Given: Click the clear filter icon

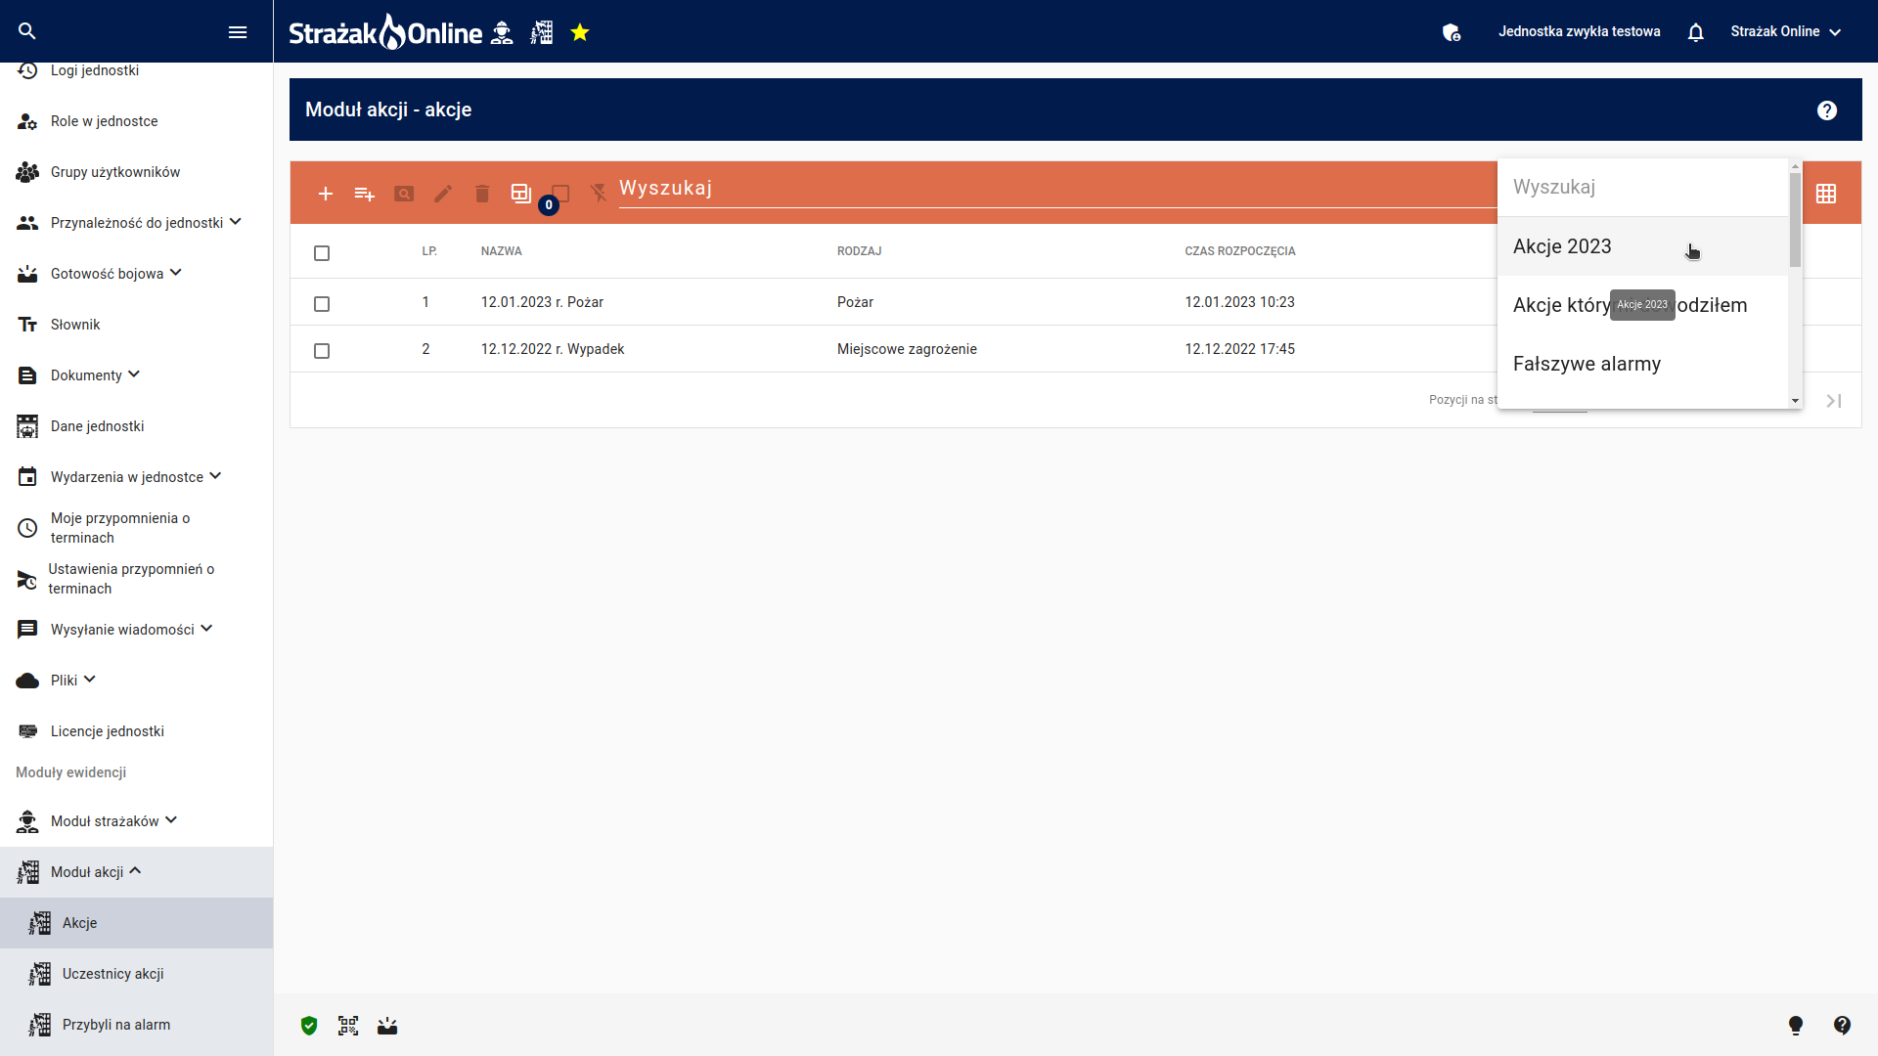Looking at the screenshot, I should (x=599, y=194).
